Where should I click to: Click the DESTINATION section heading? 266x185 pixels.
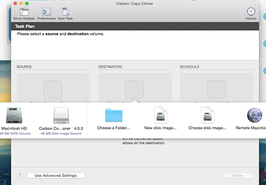pyautogui.click(x=110, y=67)
